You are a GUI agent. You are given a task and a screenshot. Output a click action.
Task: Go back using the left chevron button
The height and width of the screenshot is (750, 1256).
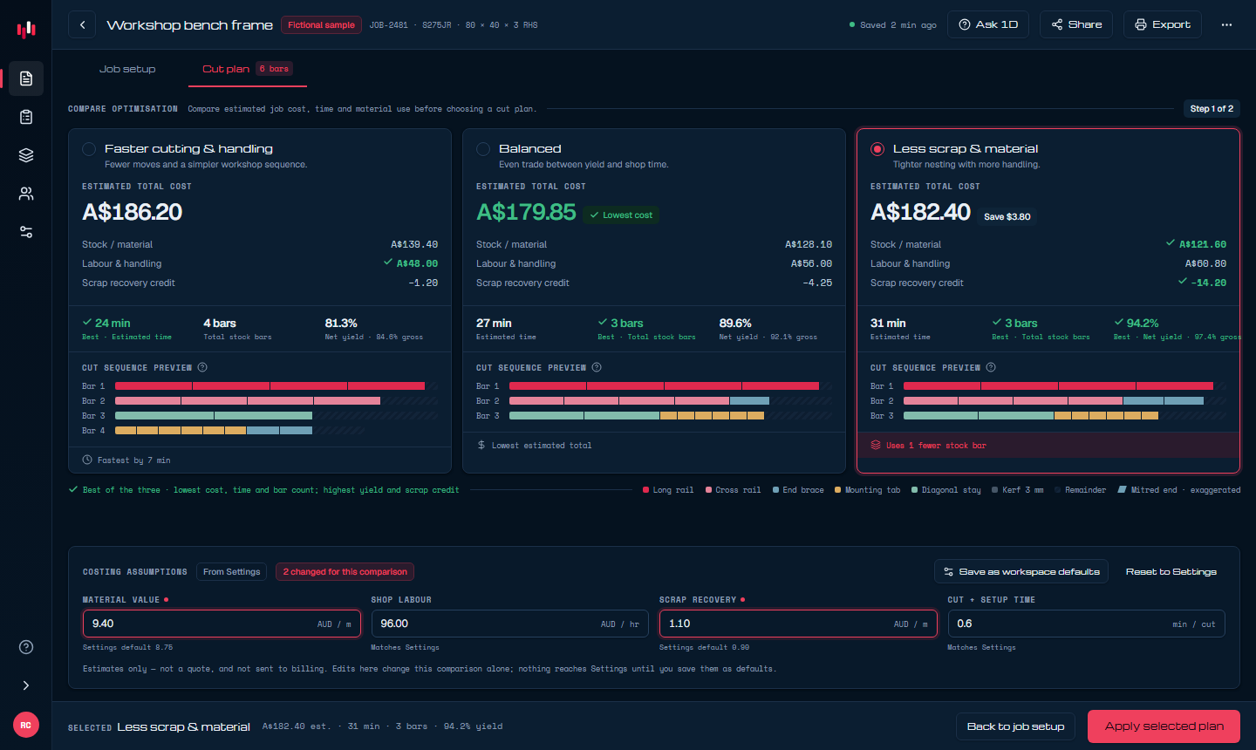tap(82, 24)
